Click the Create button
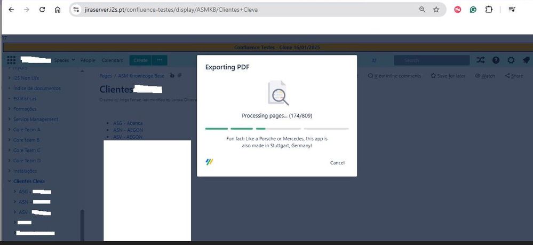Image resolution: width=533 pixels, height=245 pixels. [x=140, y=60]
